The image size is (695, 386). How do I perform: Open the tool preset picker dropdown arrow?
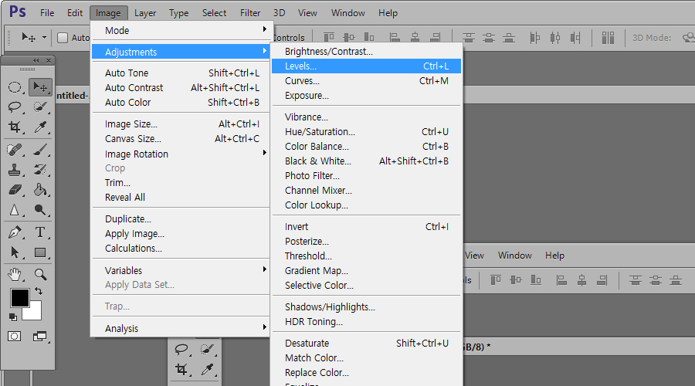pos(44,37)
